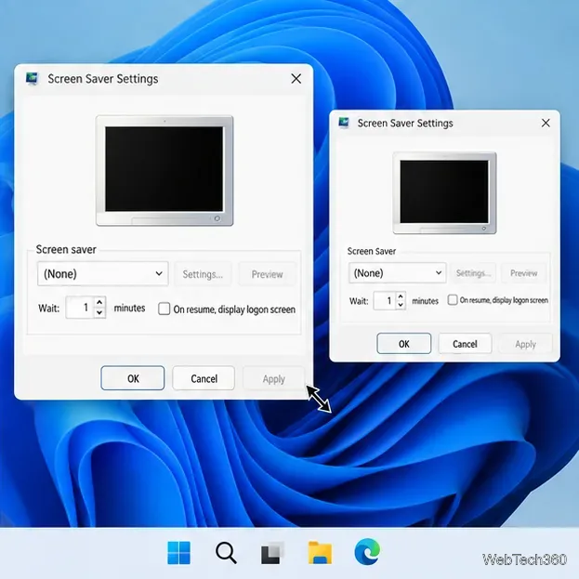Decrease Wait minutes in larger window
The height and width of the screenshot is (579, 579).
(99, 312)
